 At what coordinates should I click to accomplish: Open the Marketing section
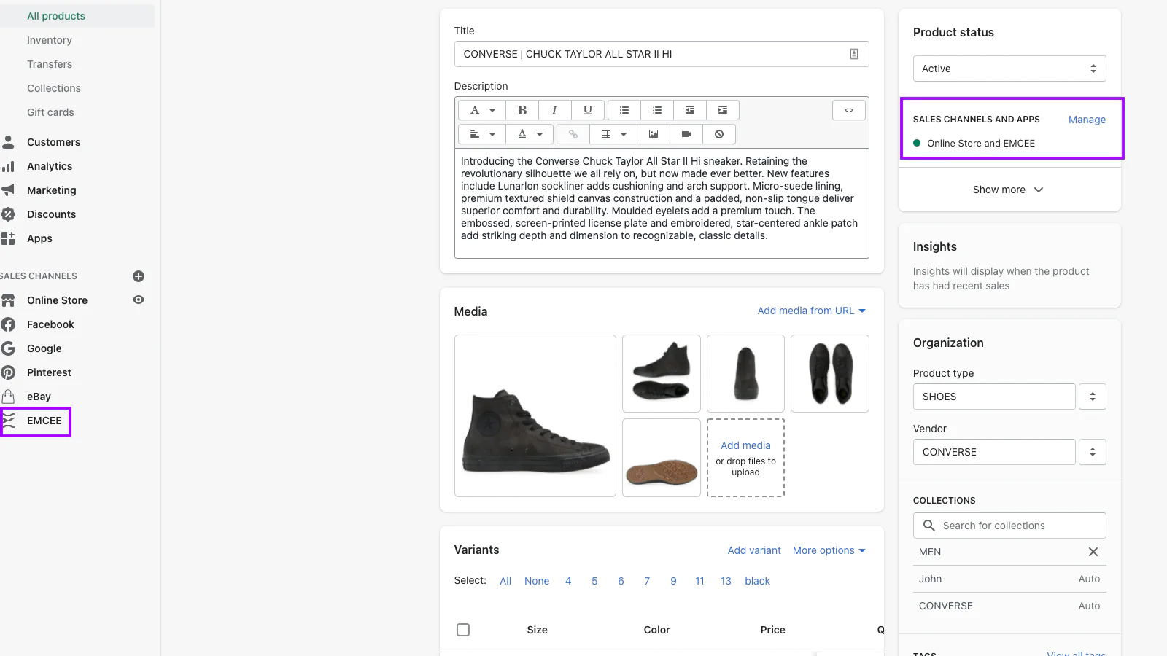coord(51,190)
